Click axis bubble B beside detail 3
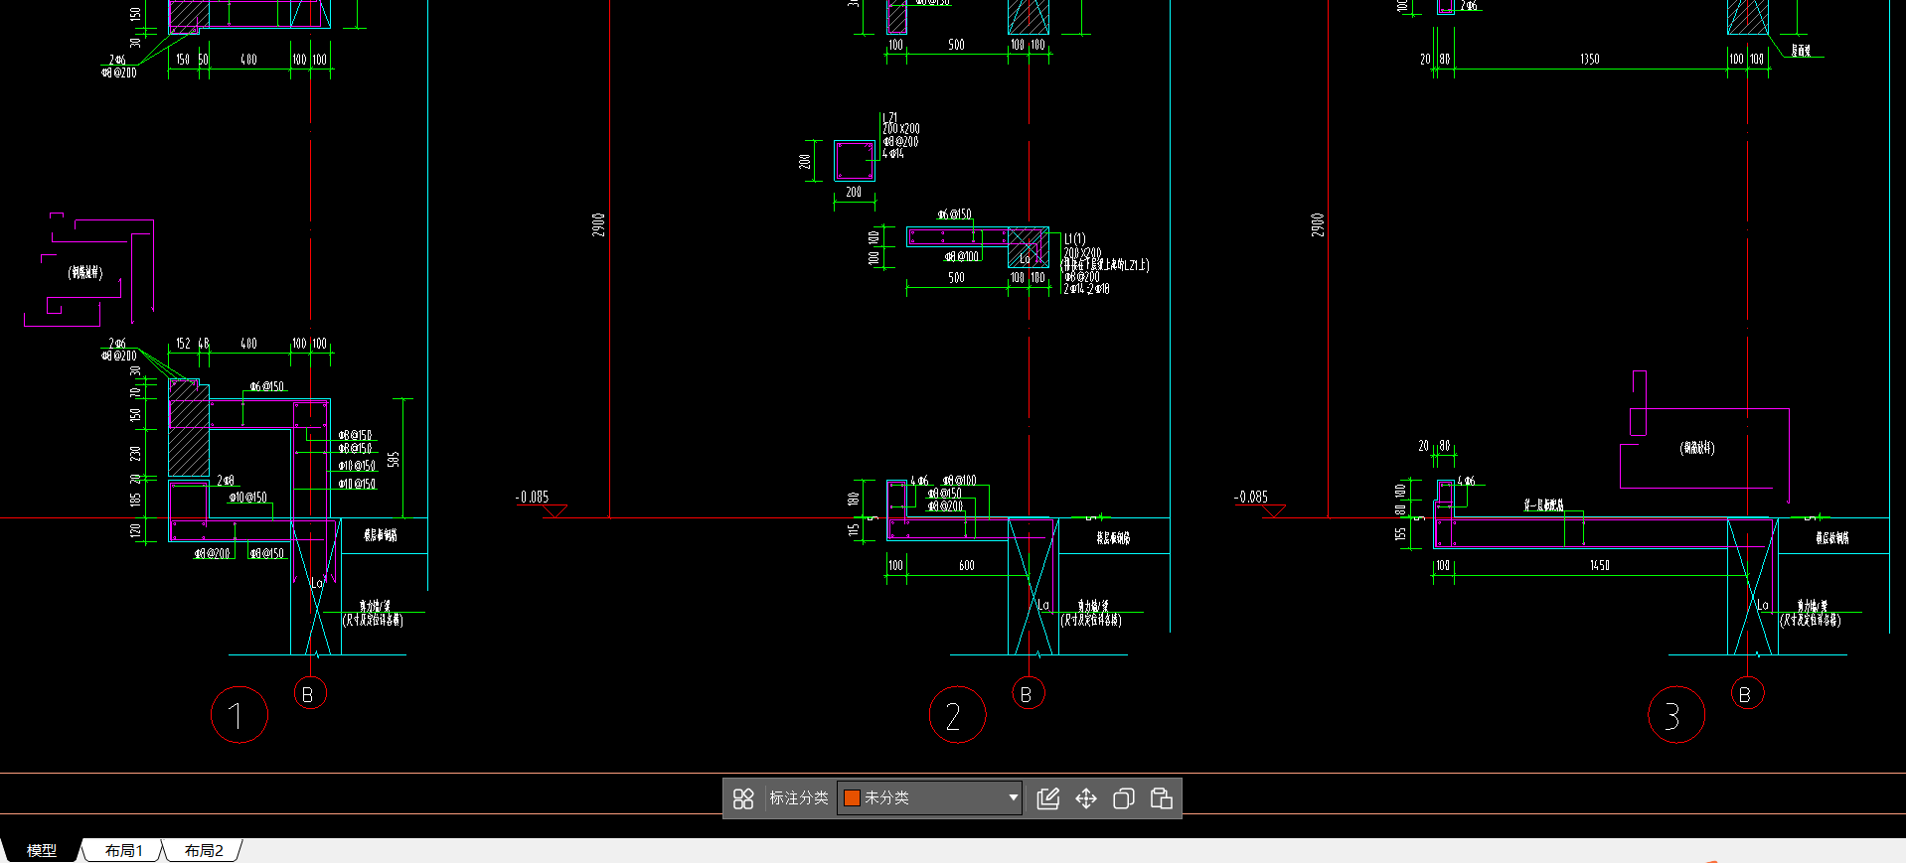The width and height of the screenshot is (1906, 863). click(x=1746, y=693)
